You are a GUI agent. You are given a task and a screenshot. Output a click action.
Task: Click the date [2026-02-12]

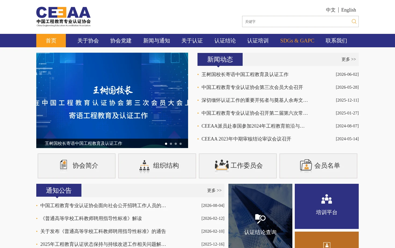click(213, 218)
